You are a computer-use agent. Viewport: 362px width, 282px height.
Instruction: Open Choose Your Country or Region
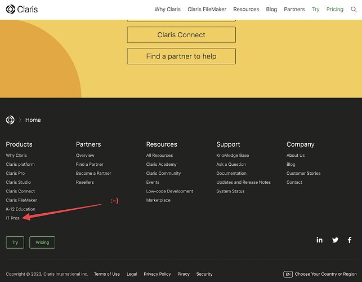pyautogui.click(x=325, y=274)
